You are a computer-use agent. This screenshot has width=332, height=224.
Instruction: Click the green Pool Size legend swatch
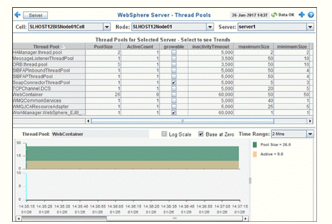click(254, 145)
